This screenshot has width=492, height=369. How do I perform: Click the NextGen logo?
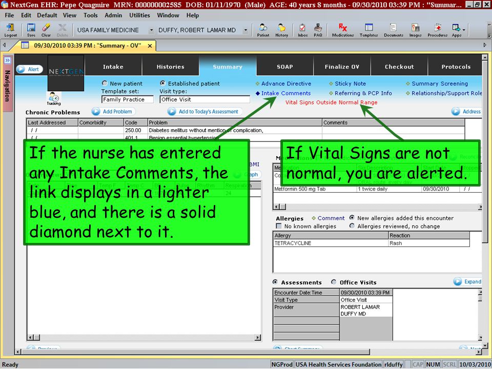pos(66,73)
